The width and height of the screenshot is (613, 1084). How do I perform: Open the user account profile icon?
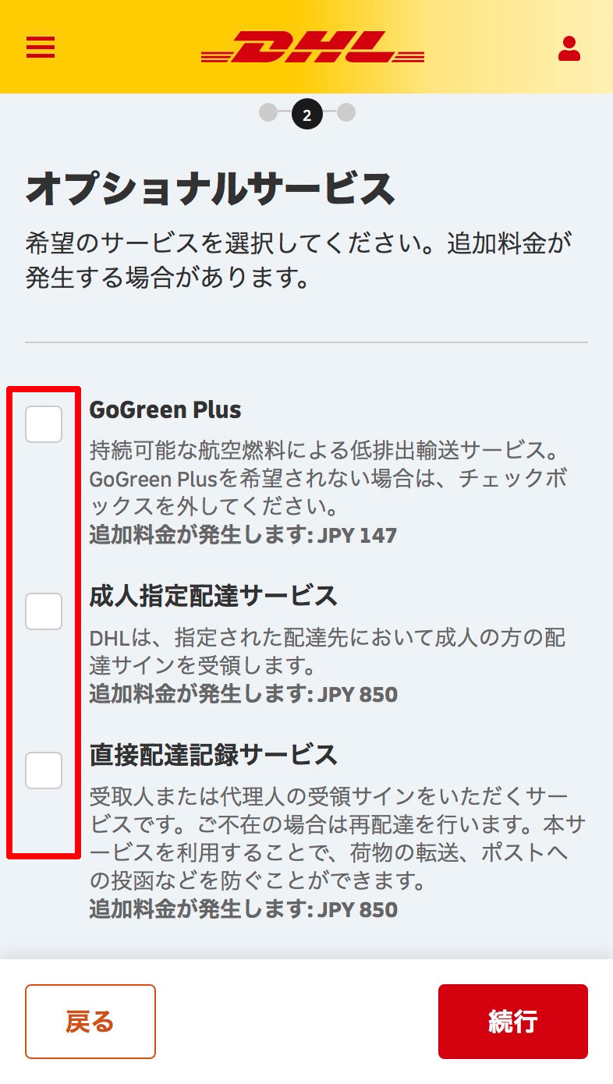pos(569,48)
